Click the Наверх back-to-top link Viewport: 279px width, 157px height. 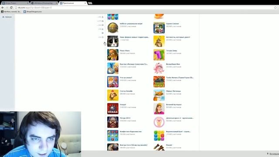coord(7,17)
